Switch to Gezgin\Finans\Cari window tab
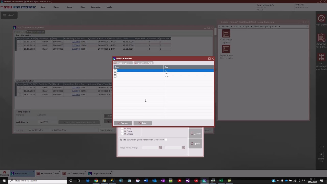Screen dimensions: 327x184 click(100, 173)
